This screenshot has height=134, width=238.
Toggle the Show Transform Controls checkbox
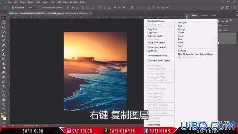tap(41, 7)
